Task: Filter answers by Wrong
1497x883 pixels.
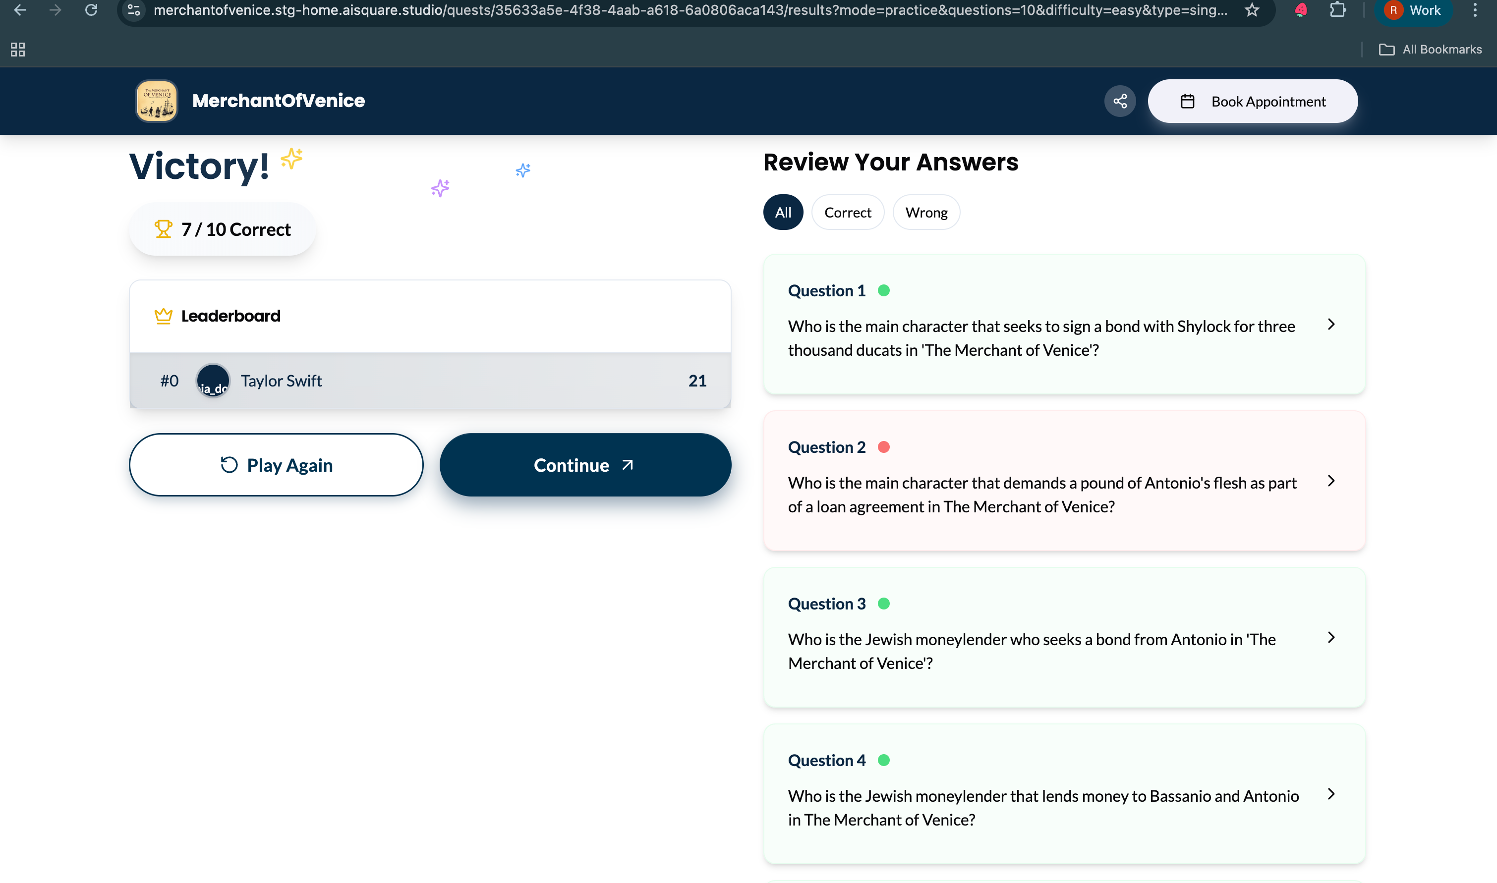Action: 926,213
